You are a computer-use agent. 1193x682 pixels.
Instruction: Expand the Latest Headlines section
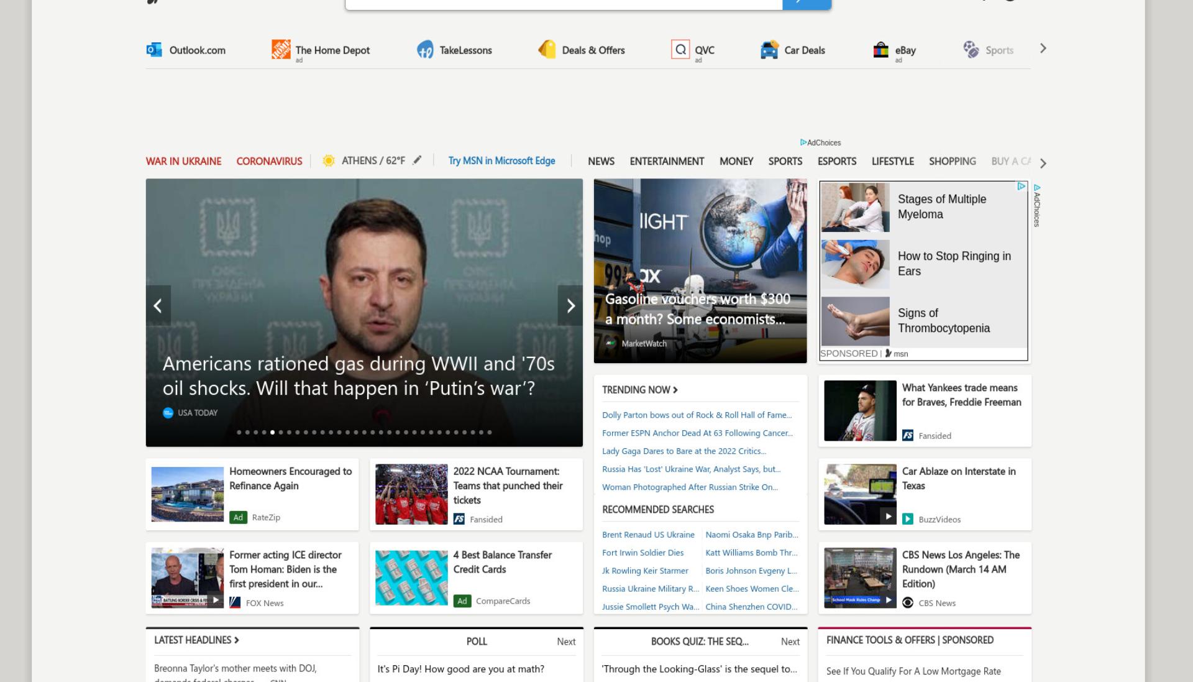(196, 640)
